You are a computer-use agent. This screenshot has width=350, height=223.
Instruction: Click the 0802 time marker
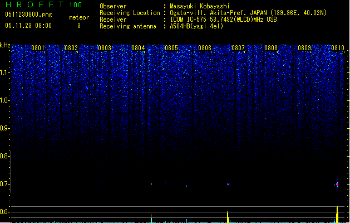pos(71,48)
